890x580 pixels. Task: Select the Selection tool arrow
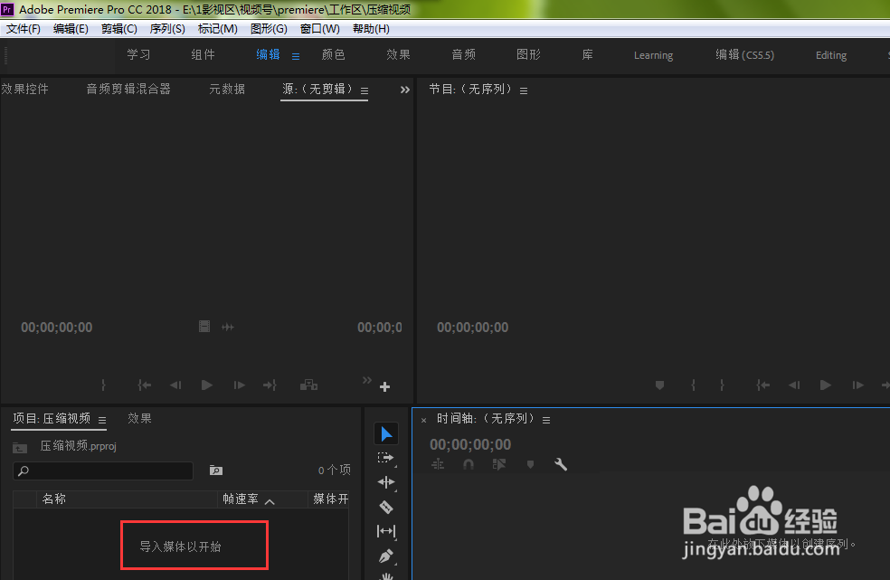coord(386,434)
